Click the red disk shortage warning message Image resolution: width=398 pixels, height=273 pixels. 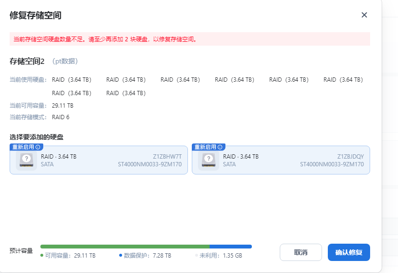[190, 39]
